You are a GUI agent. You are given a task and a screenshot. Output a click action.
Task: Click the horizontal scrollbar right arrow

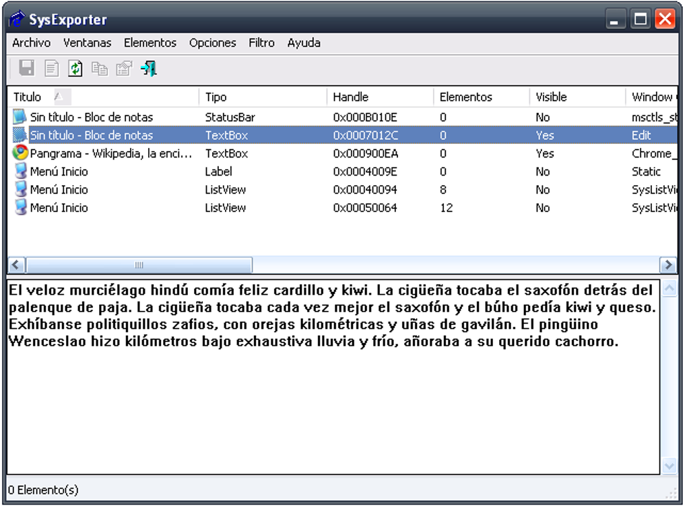(x=669, y=264)
